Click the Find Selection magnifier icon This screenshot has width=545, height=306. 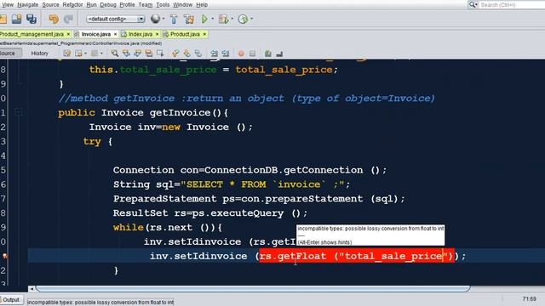115,53
